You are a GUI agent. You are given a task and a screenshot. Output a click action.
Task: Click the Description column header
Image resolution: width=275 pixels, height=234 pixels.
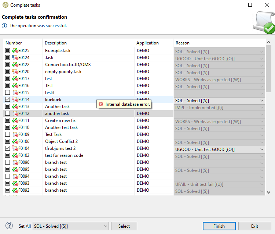pyautogui.click(x=88, y=43)
